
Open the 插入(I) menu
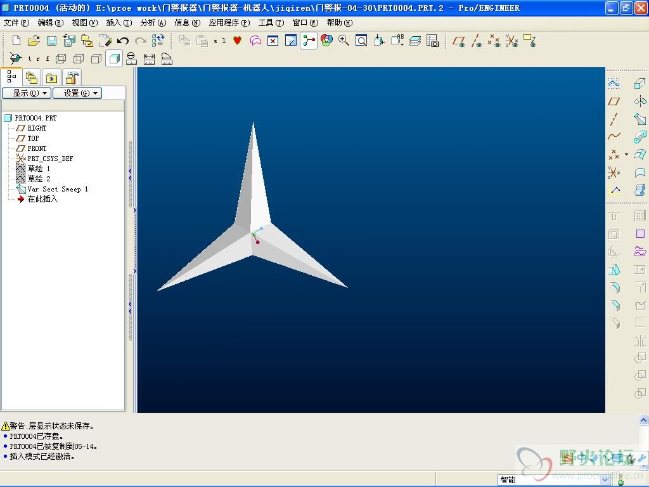pyautogui.click(x=119, y=23)
